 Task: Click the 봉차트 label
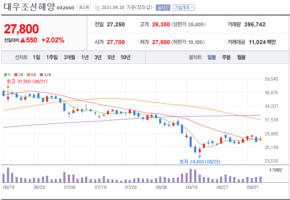tap(195, 57)
